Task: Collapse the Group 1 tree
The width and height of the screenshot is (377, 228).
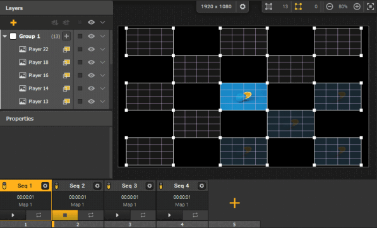Action: [4, 37]
